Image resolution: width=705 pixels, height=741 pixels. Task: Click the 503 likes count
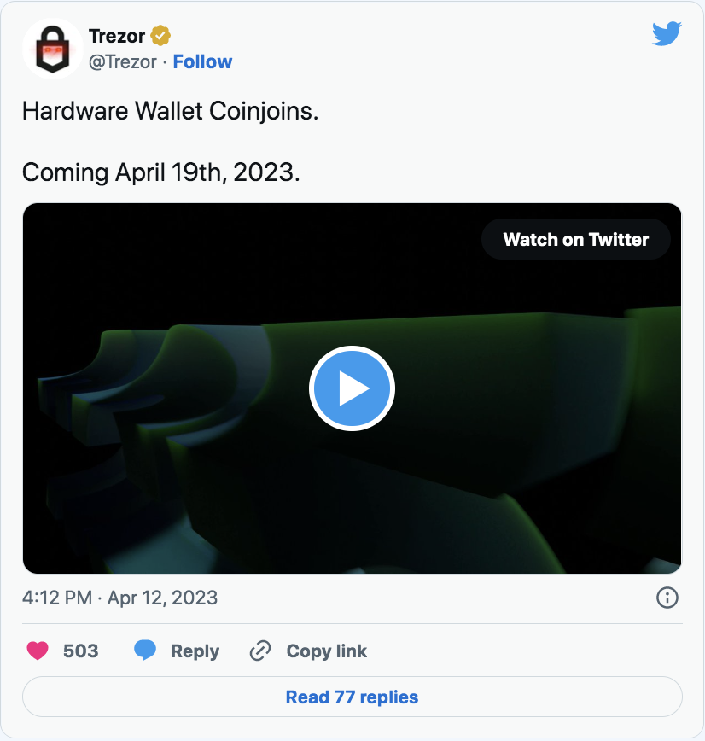(x=81, y=651)
